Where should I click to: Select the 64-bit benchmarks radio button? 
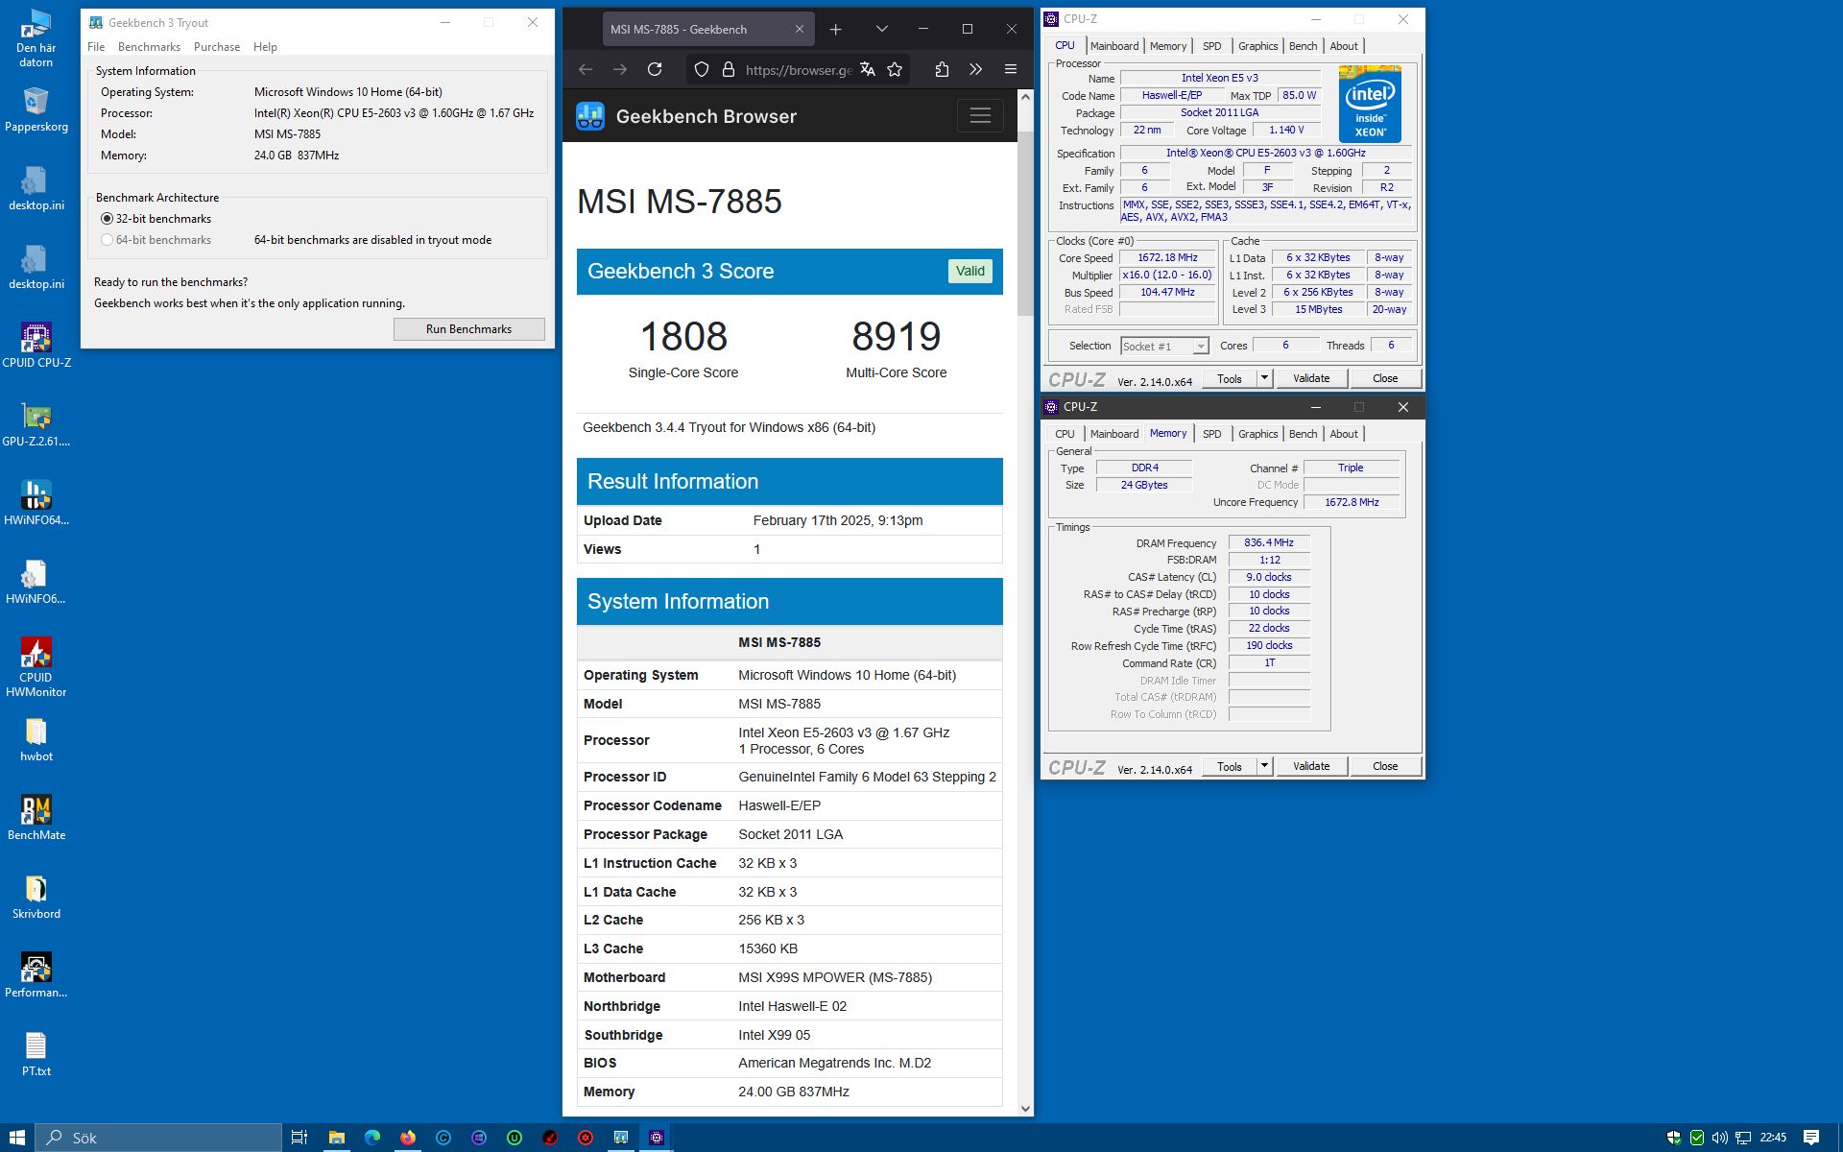coord(107,240)
